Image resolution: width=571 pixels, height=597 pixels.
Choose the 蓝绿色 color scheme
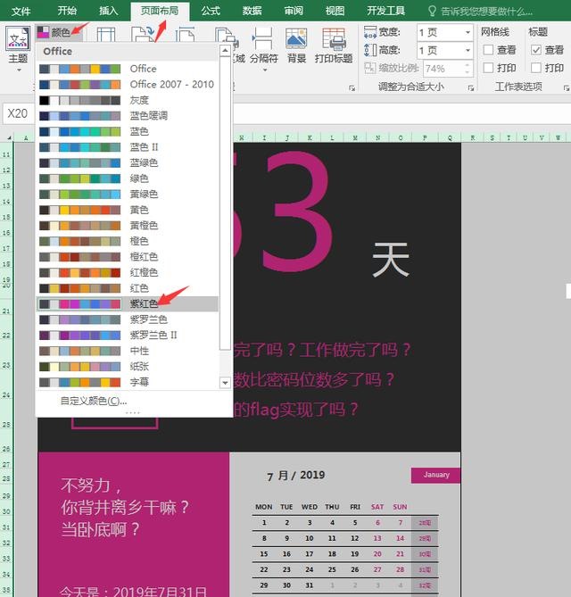click(x=128, y=162)
